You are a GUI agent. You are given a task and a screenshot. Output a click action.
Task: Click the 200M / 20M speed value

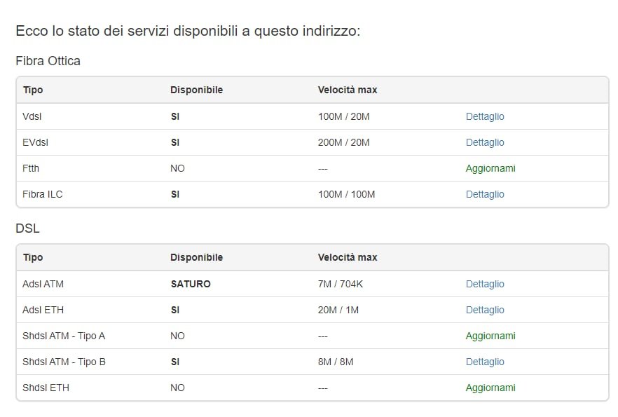[x=343, y=143]
